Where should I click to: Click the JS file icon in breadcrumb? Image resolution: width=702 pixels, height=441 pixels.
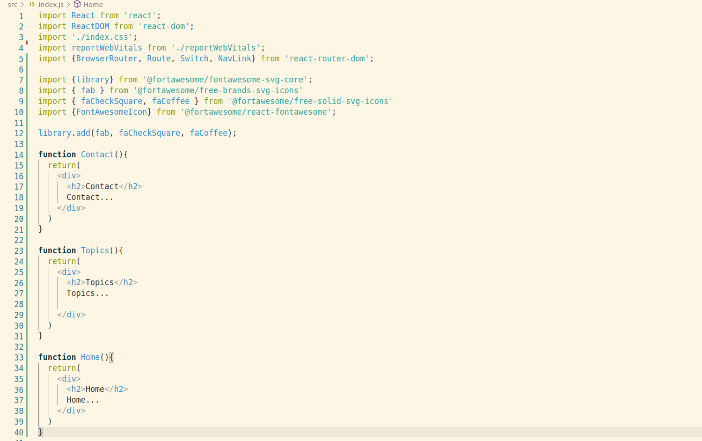(32, 4)
